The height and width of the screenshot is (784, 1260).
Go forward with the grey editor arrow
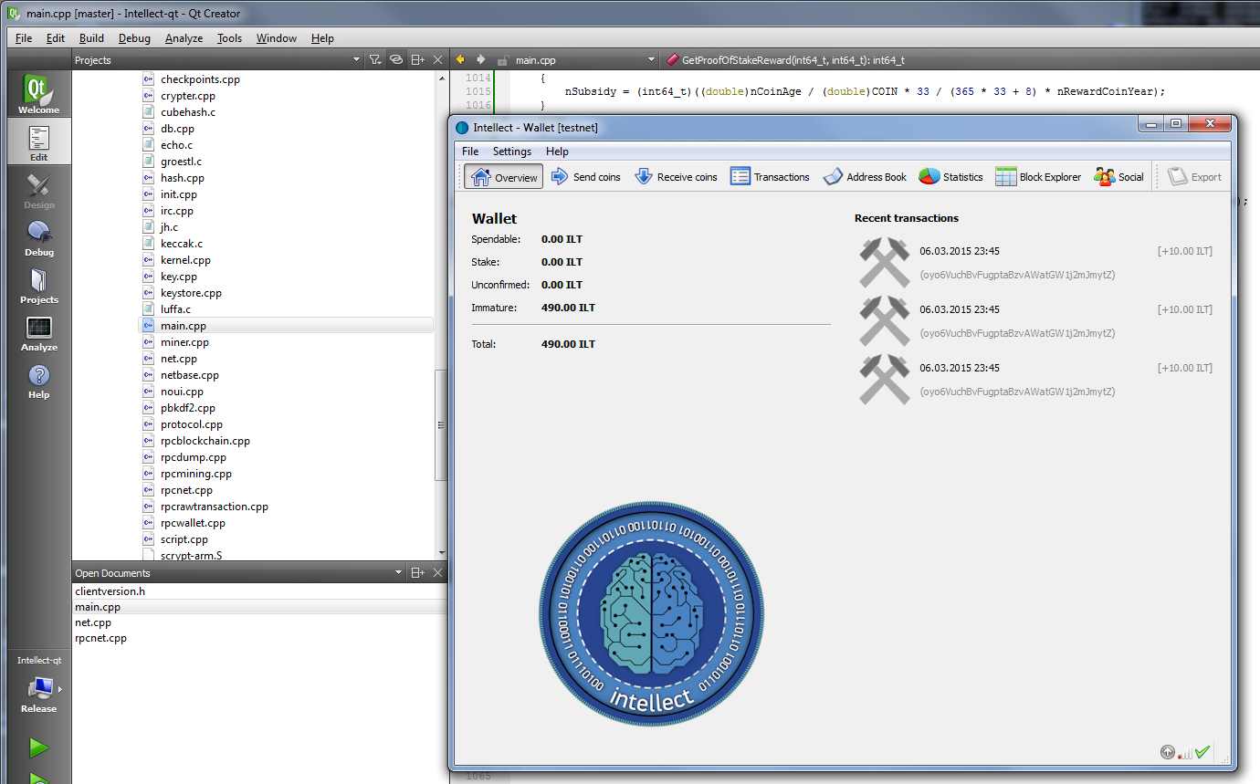tap(479, 60)
